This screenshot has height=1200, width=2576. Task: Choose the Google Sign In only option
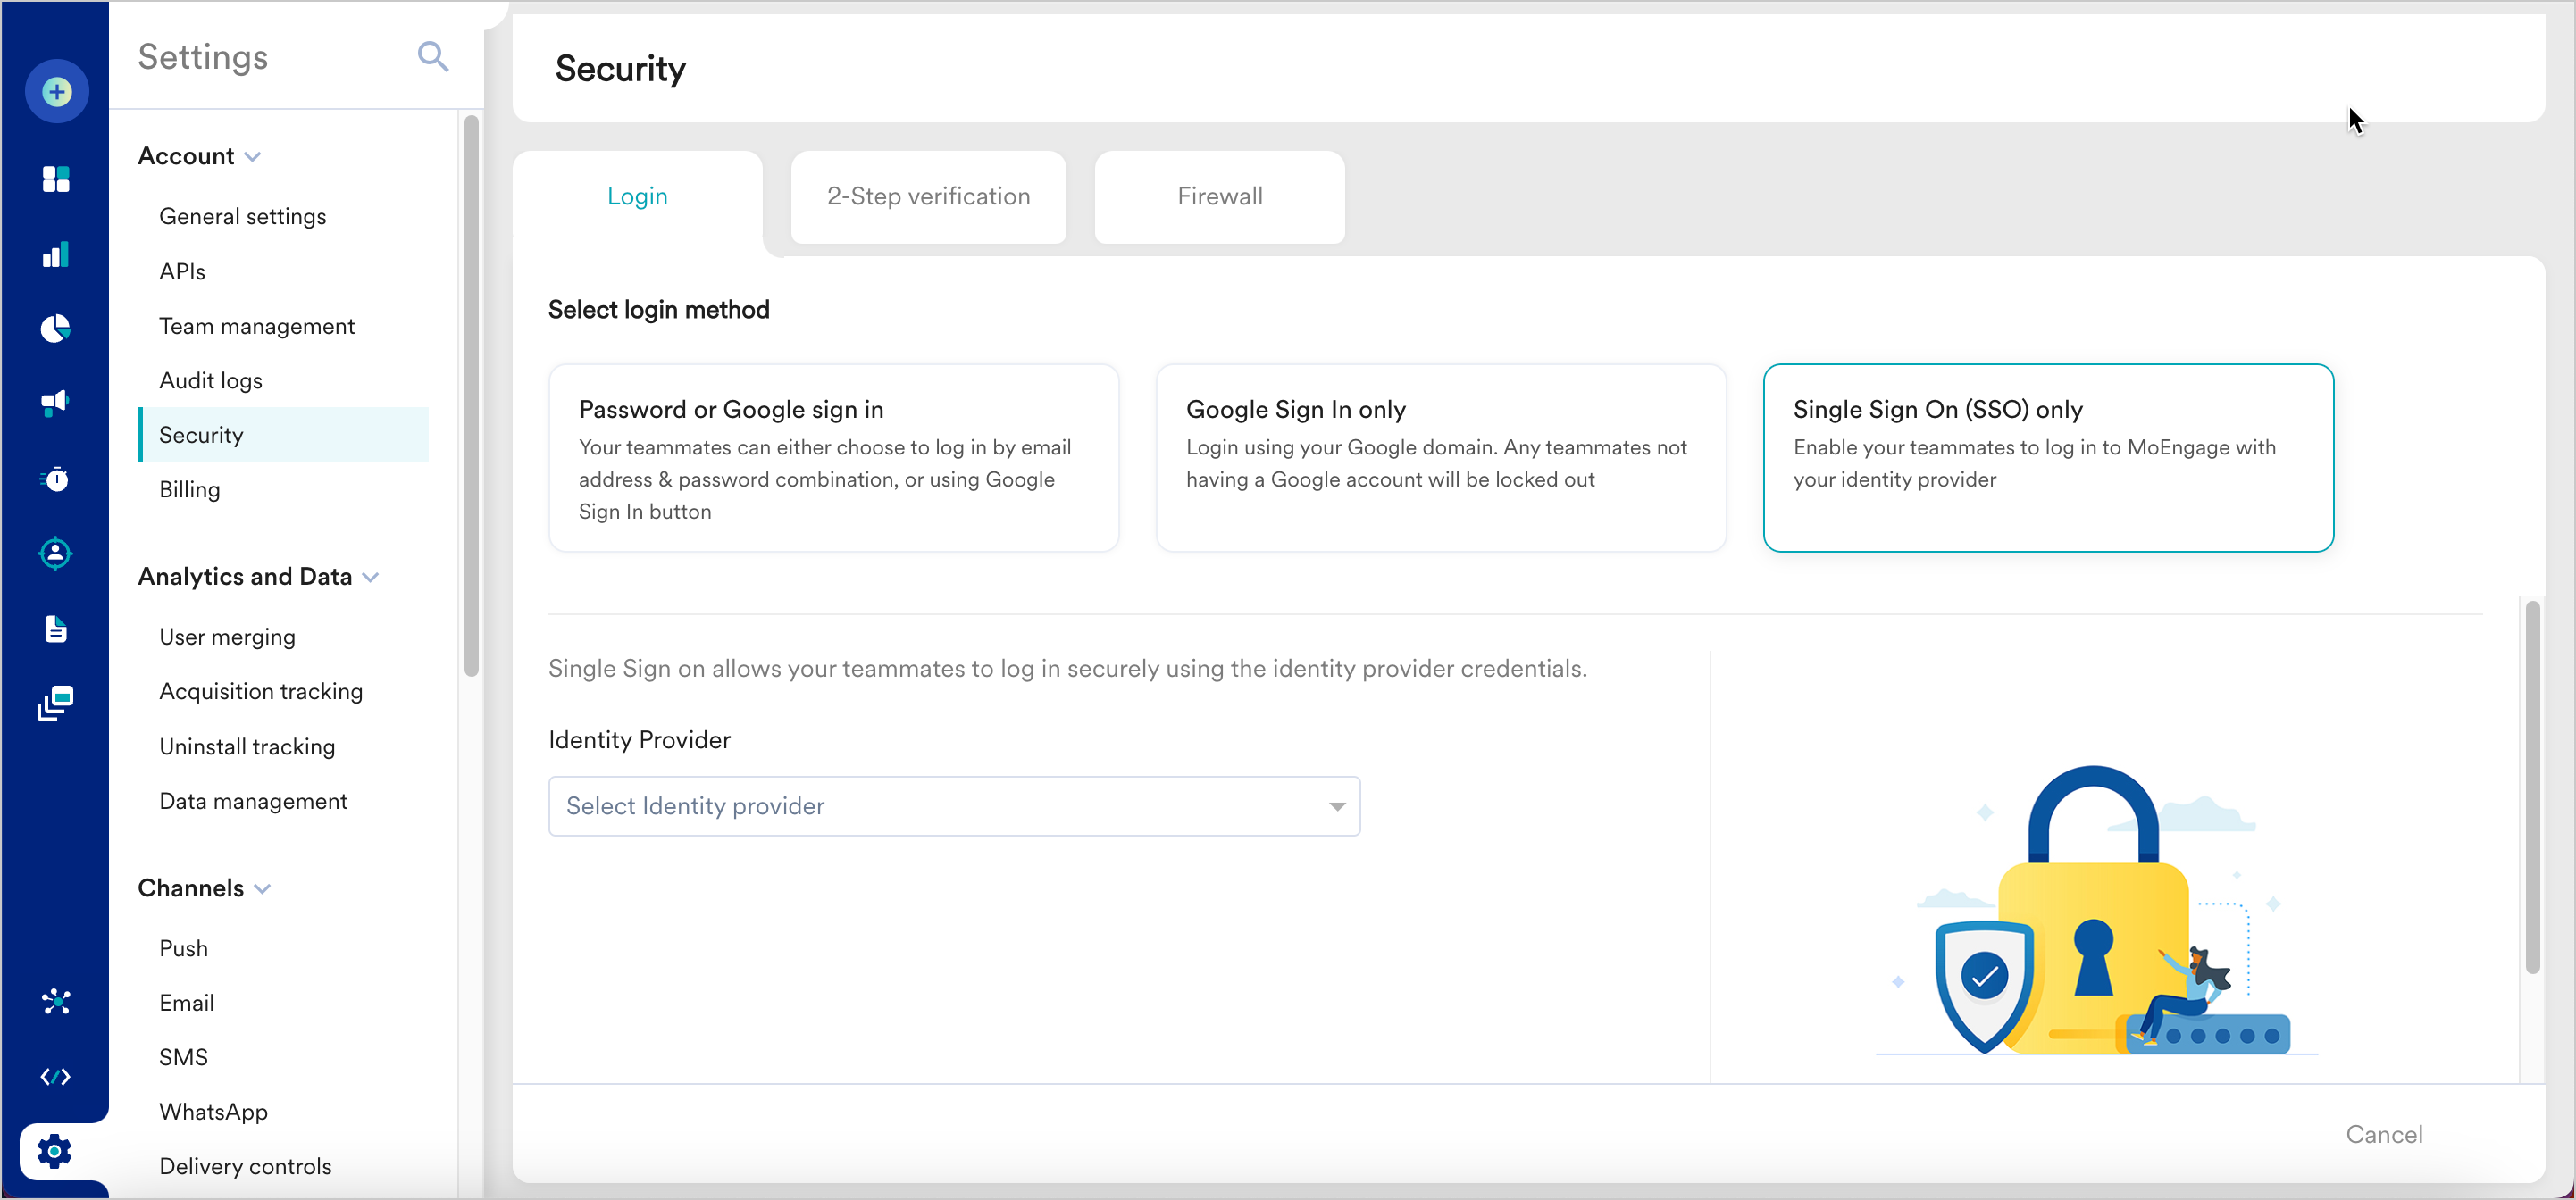(x=1440, y=458)
